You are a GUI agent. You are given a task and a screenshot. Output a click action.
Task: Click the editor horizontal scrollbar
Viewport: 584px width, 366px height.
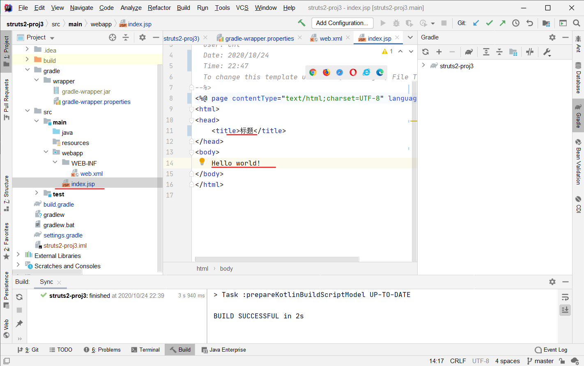(x=277, y=259)
